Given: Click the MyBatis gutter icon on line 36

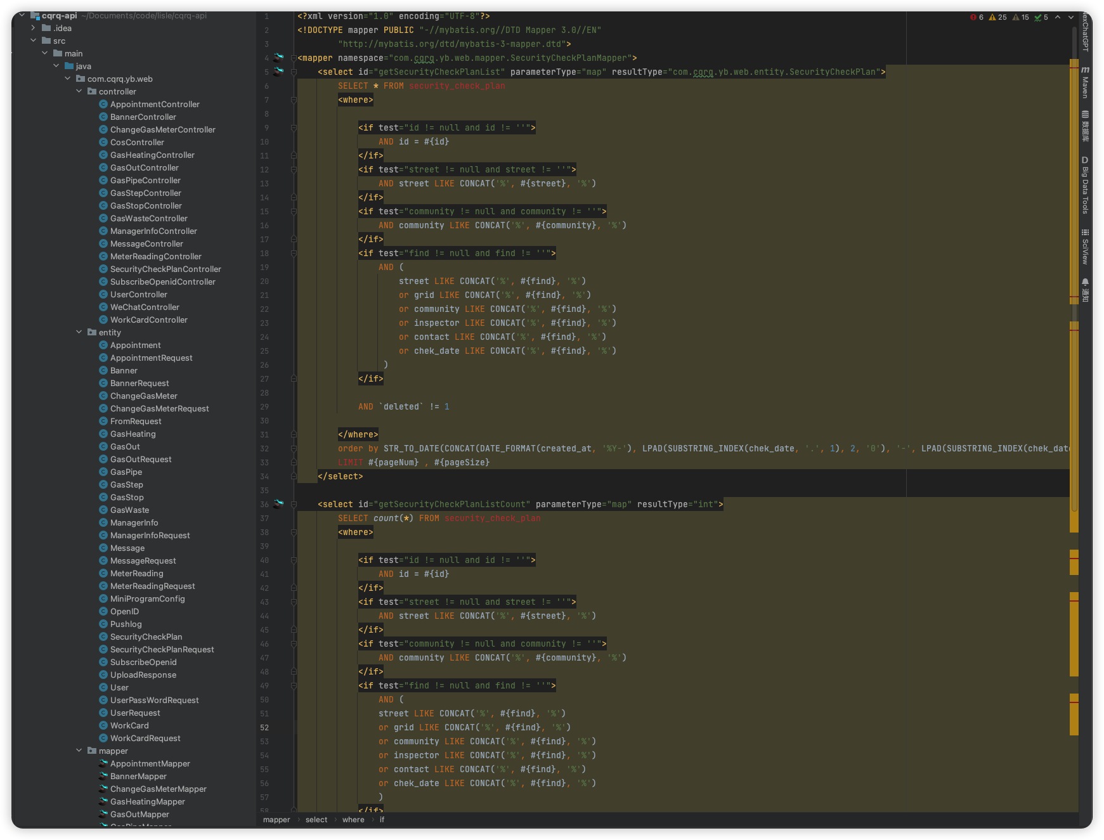Looking at the screenshot, I should (x=279, y=504).
